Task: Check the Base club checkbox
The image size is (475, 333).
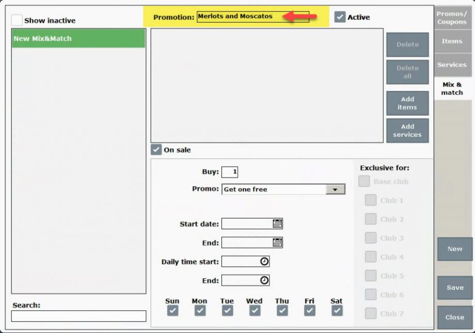Action: point(364,181)
